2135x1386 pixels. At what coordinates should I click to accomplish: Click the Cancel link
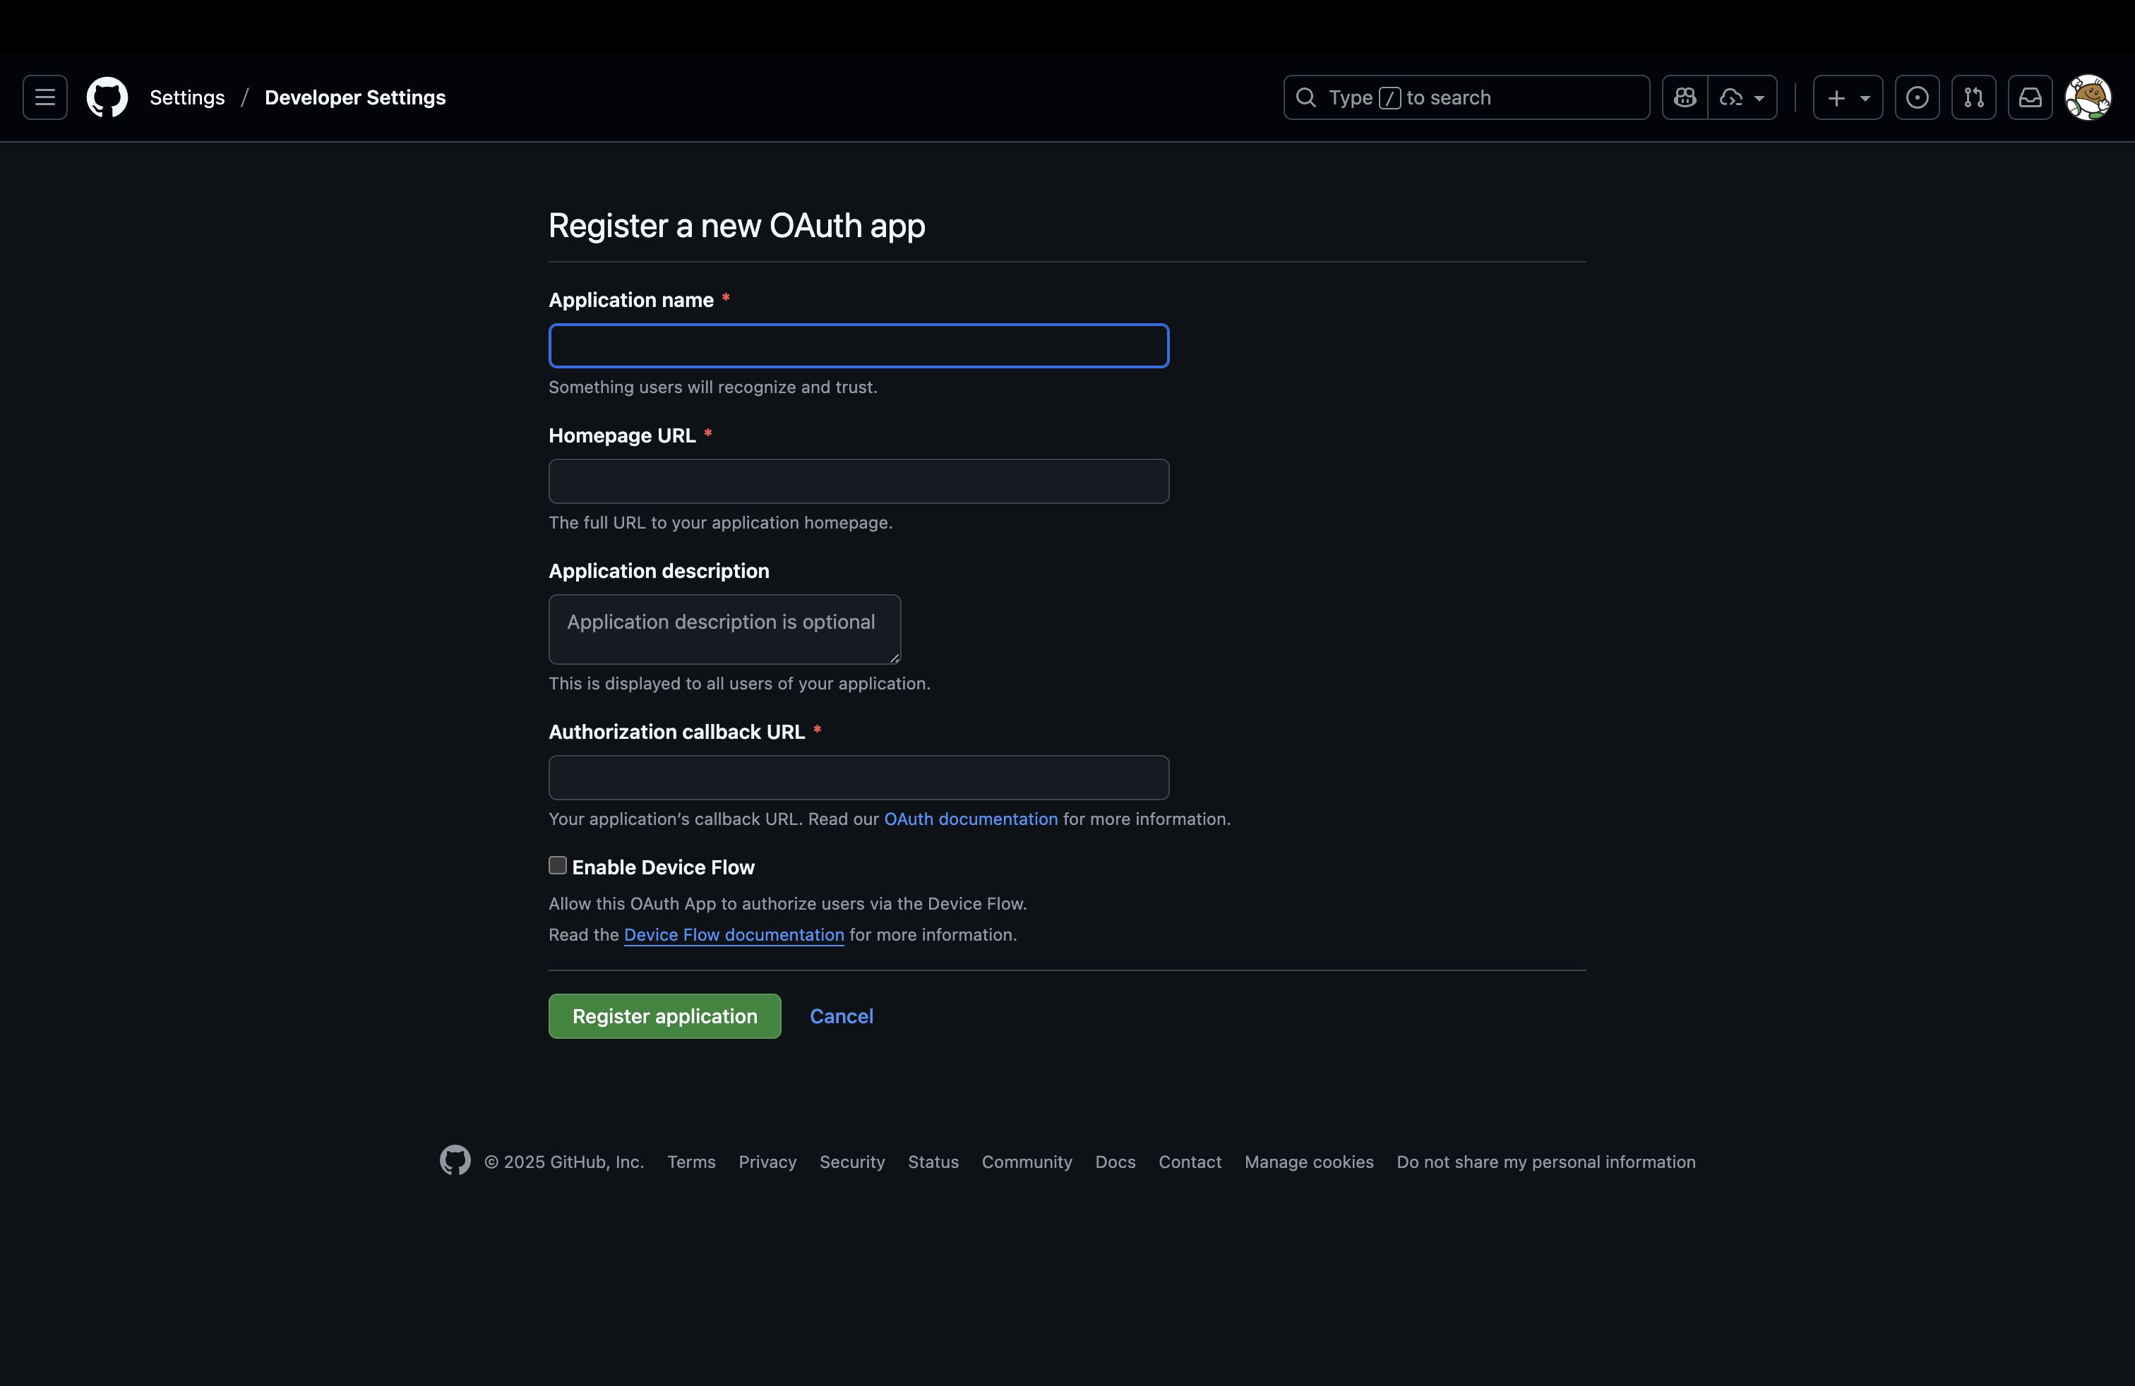[x=841, y=1016]
